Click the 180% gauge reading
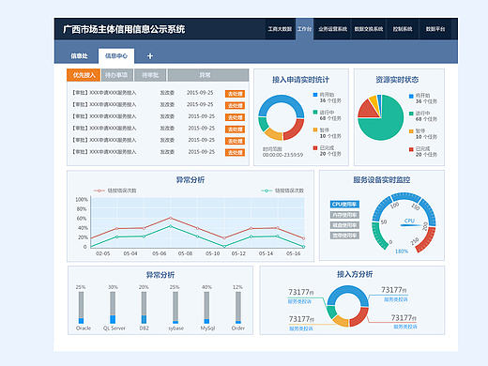Image resolution: width=488 pixels, height=366 pixels. [402, 252]
